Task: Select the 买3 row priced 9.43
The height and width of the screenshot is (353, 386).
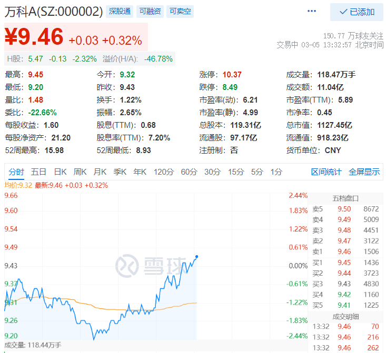Action: point(345,284)
